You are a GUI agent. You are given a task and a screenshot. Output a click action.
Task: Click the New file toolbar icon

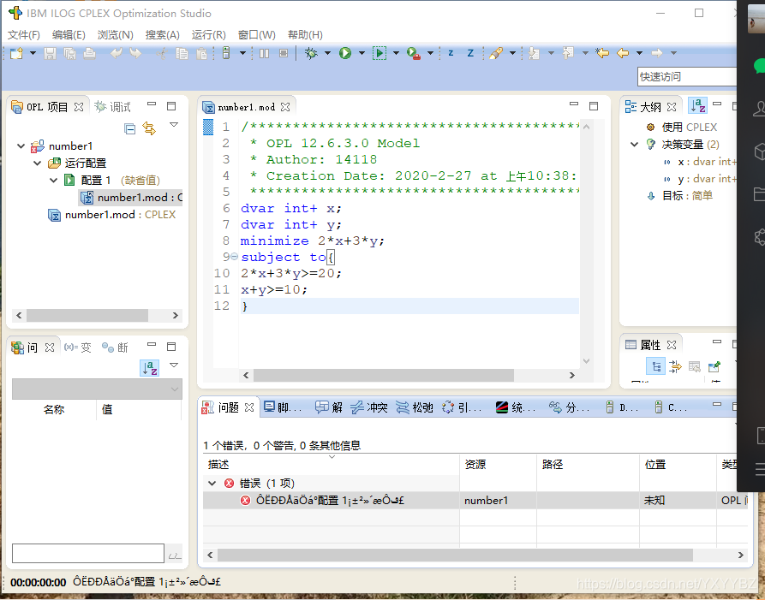(x=16, y=53)
